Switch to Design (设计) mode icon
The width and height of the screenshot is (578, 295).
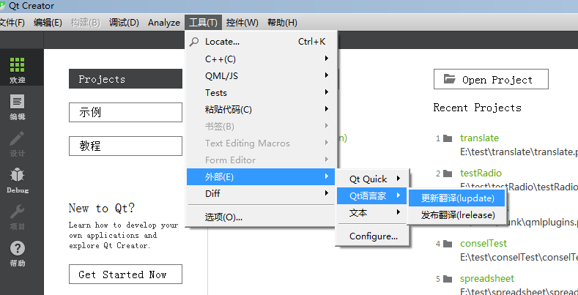(17, 138)
